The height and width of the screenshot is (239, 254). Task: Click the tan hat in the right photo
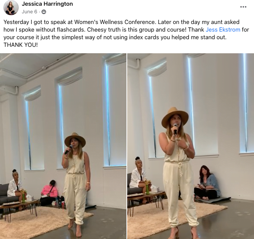(x=175, y=116)
